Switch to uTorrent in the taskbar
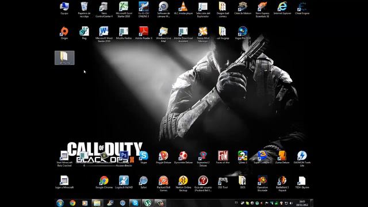This screenshot has width=368, height=207. point(148,203)
